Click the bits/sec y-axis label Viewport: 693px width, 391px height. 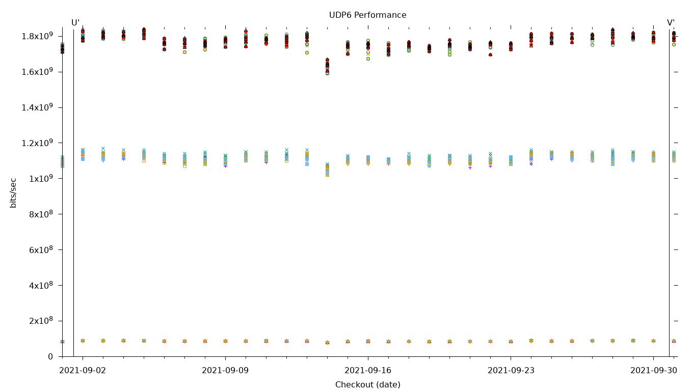pos(13,192)
